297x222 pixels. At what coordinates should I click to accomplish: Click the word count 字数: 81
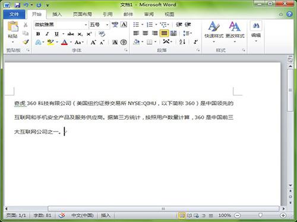42,215
